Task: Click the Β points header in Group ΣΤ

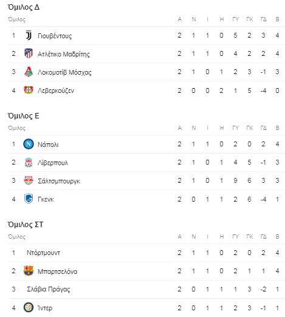Action: pyautogui.click(x=278, y=237)
